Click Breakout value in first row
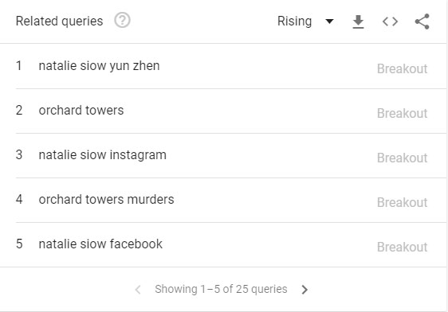This screenshot has height=312, width=448. click(x=402, y=68)
